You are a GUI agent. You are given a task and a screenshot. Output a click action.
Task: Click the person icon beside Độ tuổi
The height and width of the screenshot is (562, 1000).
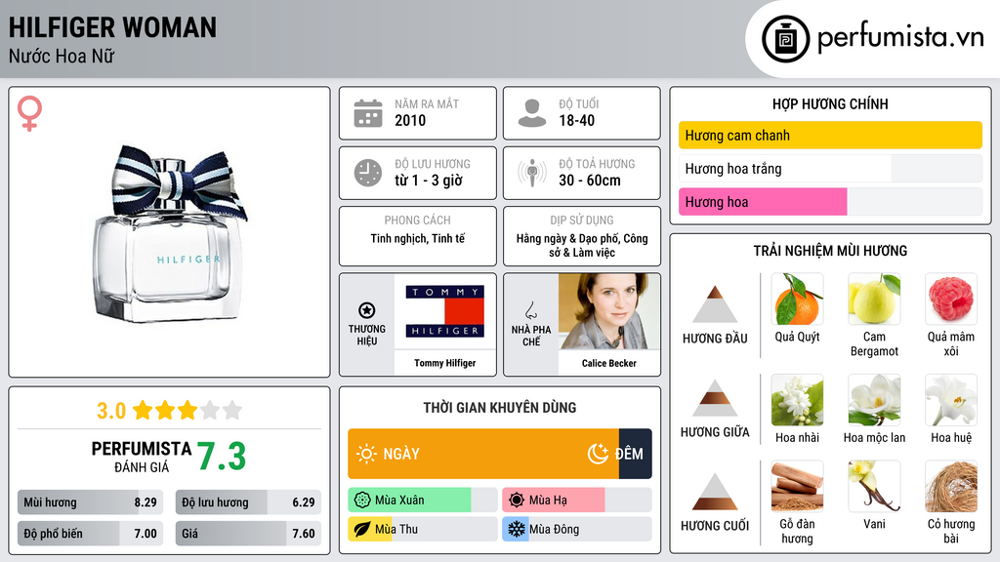[x=532, y=113]
